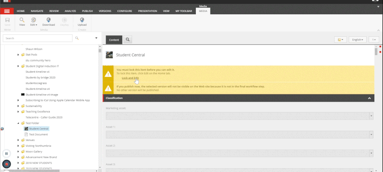Viewport: 383px width, 172px height.
Task: Open the HOME ribbon tab
Action: (x=21, y=11)
